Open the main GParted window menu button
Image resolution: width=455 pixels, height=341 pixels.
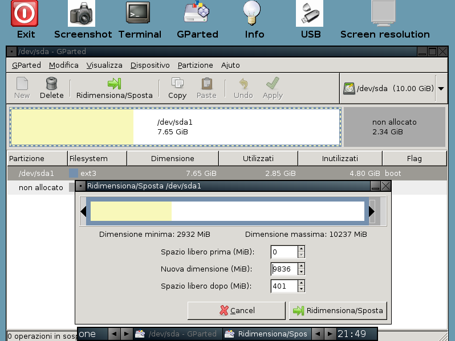11,52
